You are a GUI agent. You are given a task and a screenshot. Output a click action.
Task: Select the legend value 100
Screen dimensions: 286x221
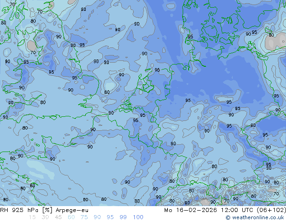[x=138, y=217]
